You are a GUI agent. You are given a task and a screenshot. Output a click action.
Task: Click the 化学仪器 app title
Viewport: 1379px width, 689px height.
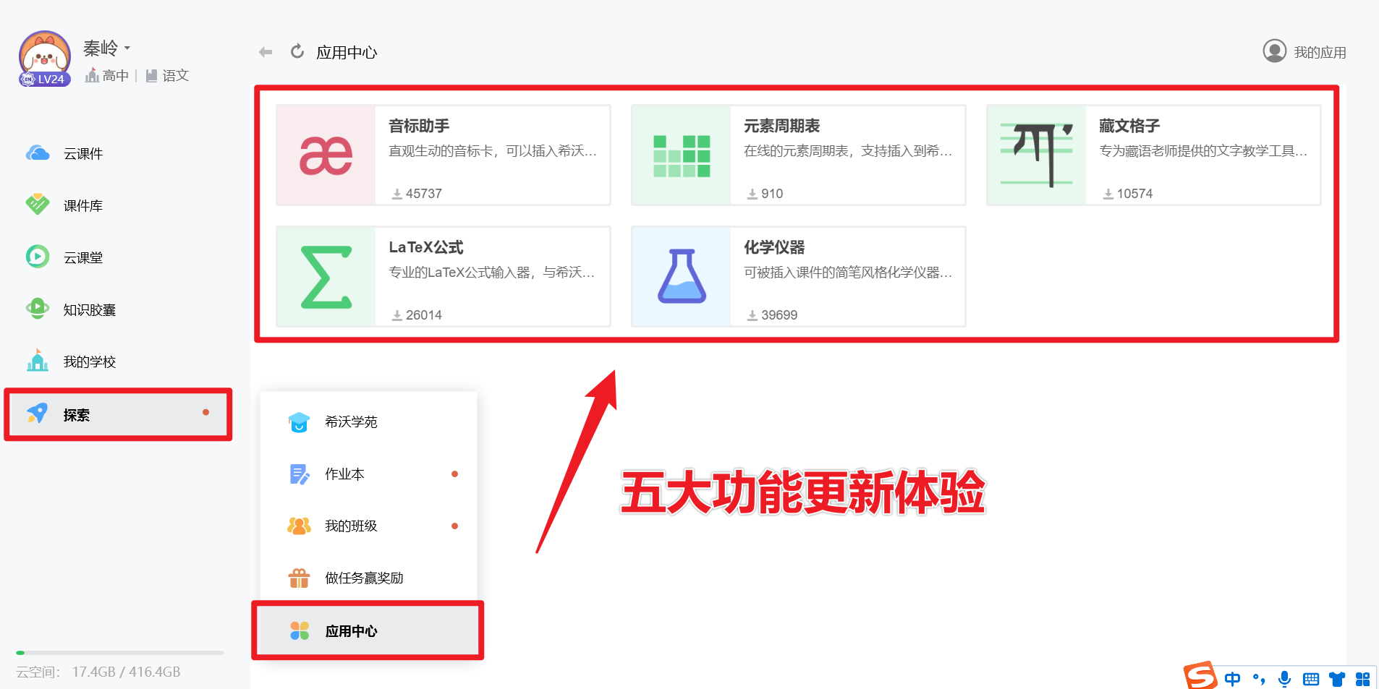(x=774, y=247)
